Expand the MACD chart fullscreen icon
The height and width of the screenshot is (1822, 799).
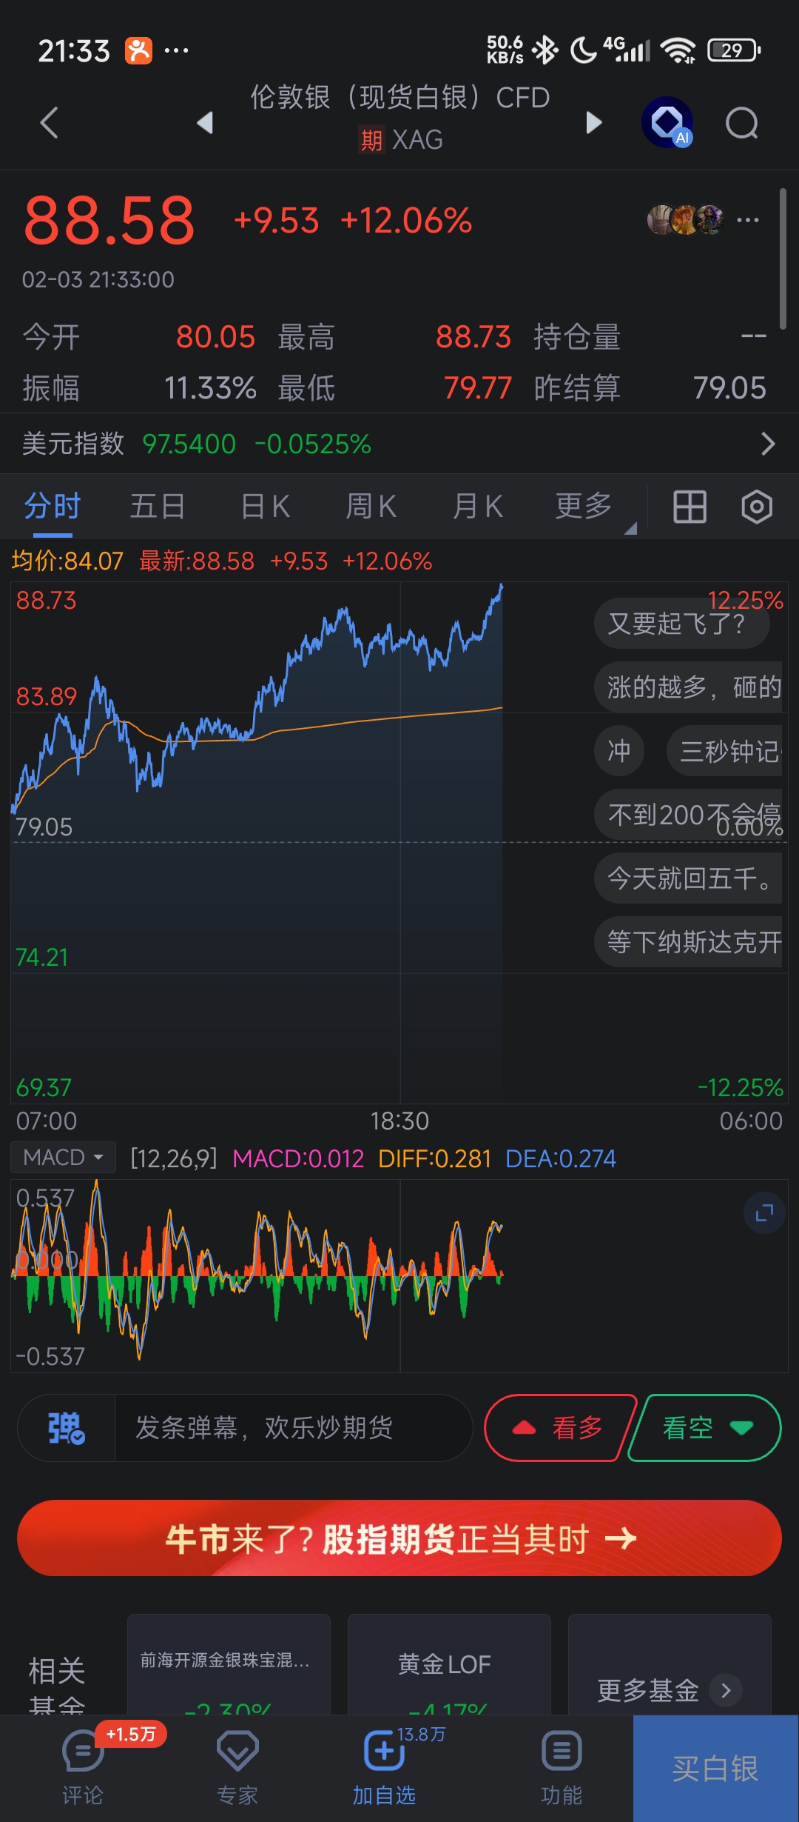764,1212
